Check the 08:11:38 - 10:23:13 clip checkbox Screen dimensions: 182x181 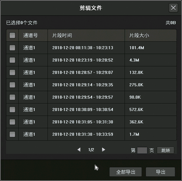tap(12, 48)
